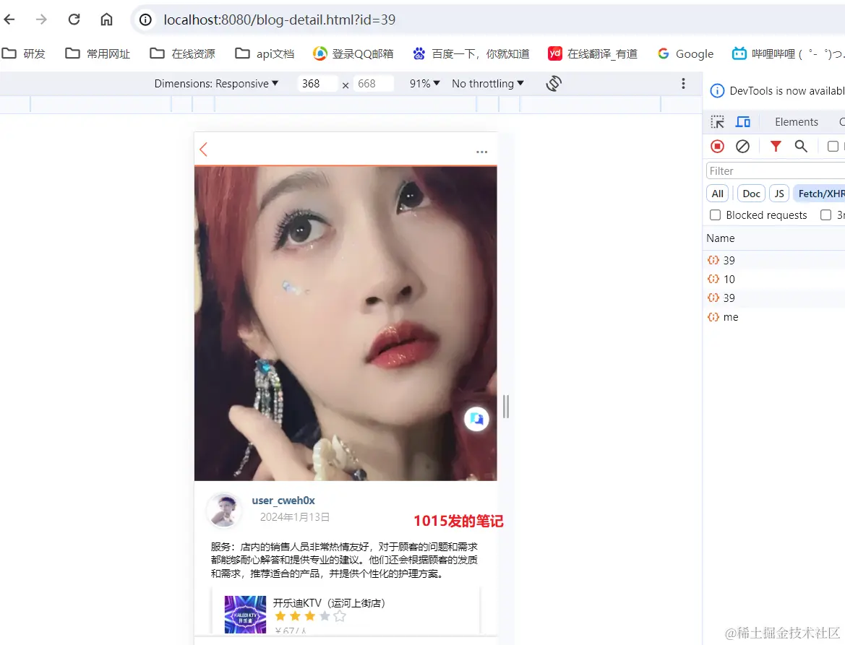This screenshot has height=645, width=845.
Task: Tap the red back chevron on blog page
Action: coord(203,150)
